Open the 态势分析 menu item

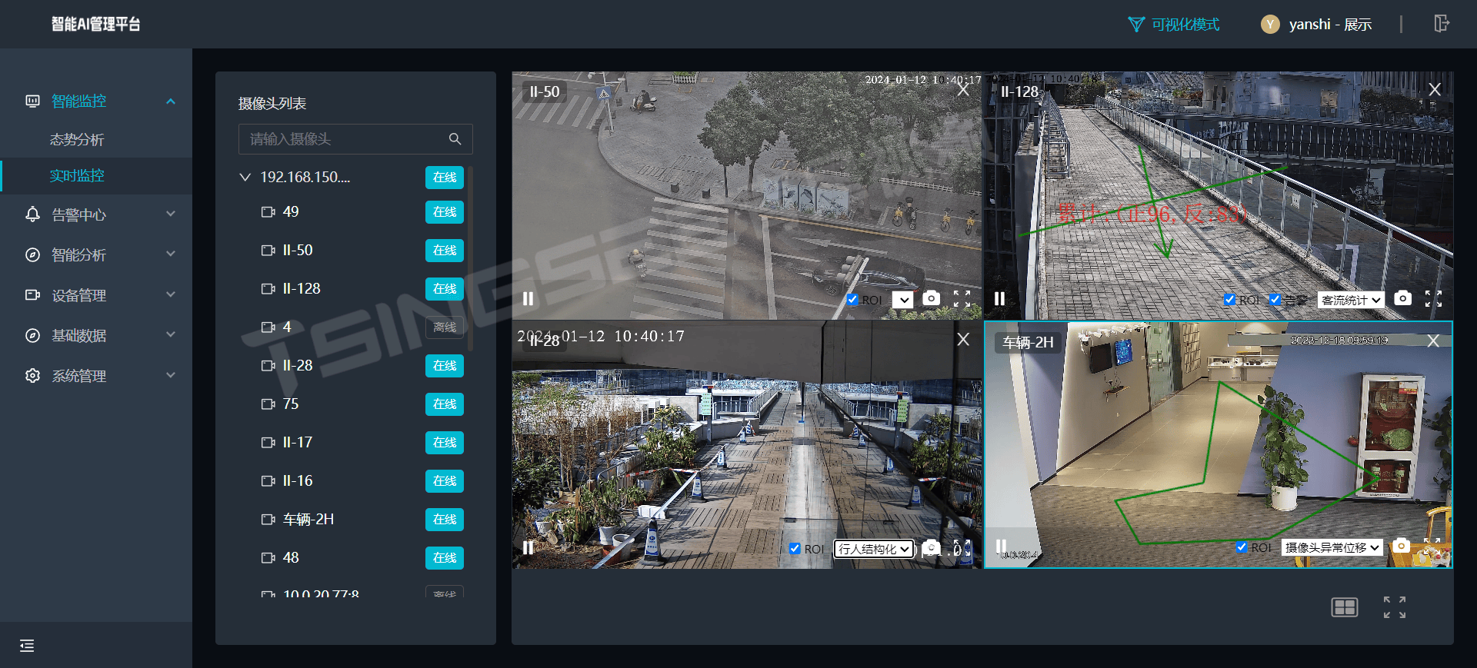pyautogui.click(x=77, y=140)
